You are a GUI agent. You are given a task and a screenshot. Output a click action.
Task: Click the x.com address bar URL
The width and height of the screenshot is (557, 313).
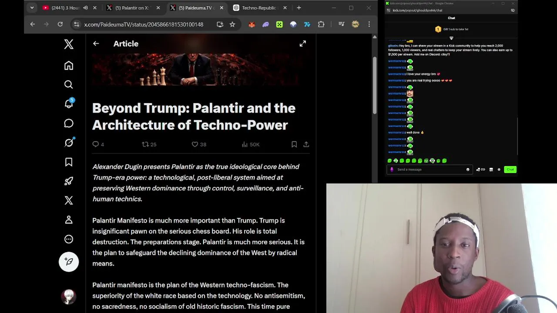click(144, 25)
